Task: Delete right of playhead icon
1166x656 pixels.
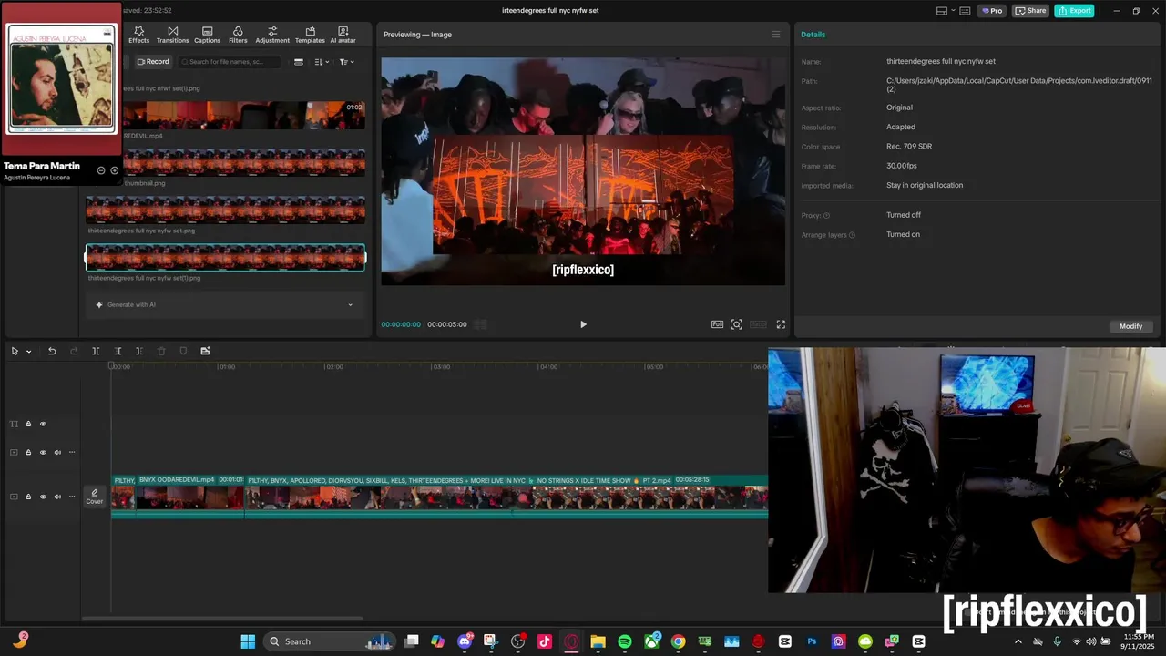Action: (139, 351)
